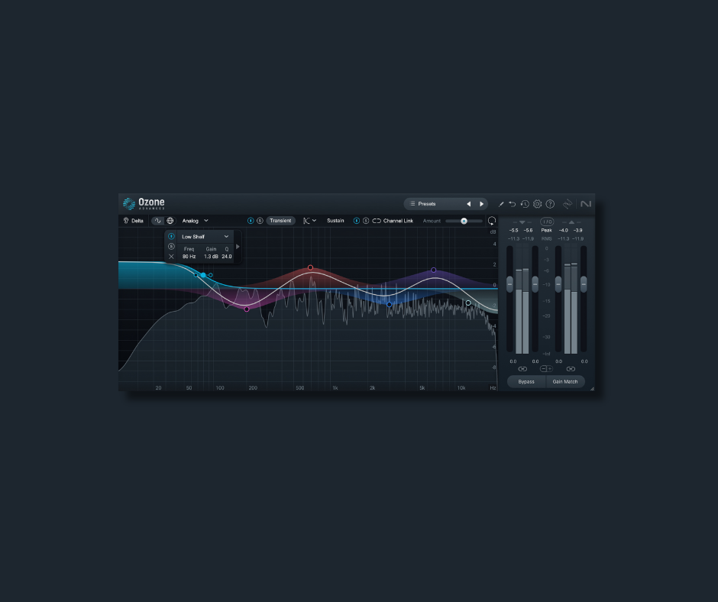Toggle the Low Shelf band power button
This screenshot has width=718, height=602.
tap(173, 236)
